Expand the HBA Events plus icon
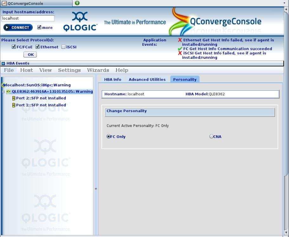The width and height of the screenshot is (289, 237). point(3,64)
